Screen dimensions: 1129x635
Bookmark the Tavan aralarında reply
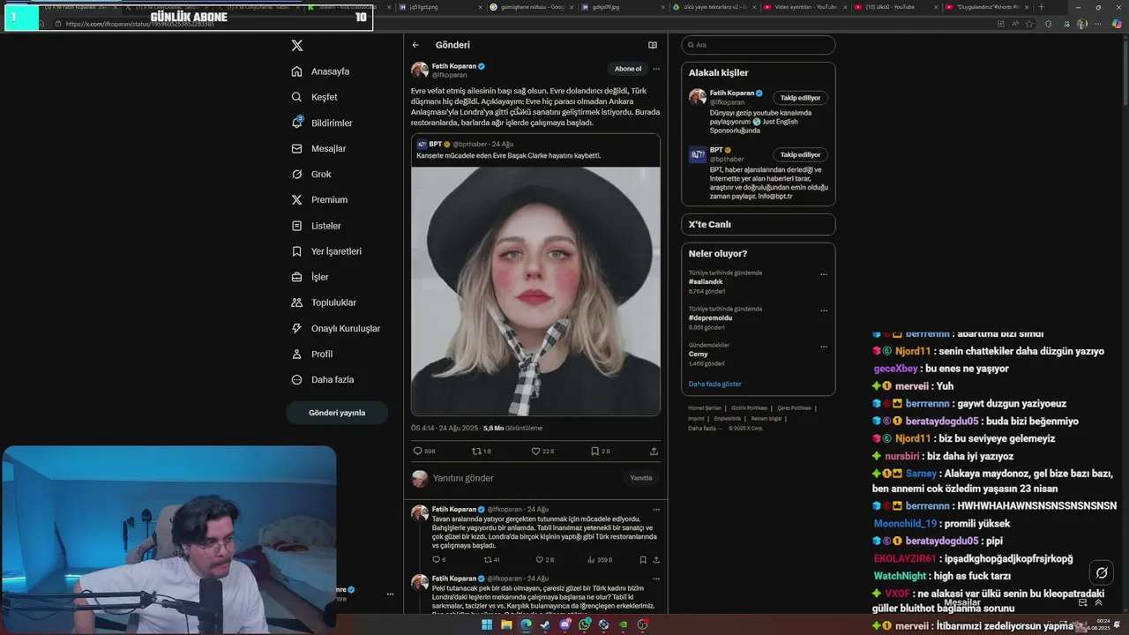(x=642, y=559)
